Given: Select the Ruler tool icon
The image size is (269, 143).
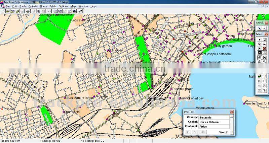Looking at the screenshot, I should point(264,76).
